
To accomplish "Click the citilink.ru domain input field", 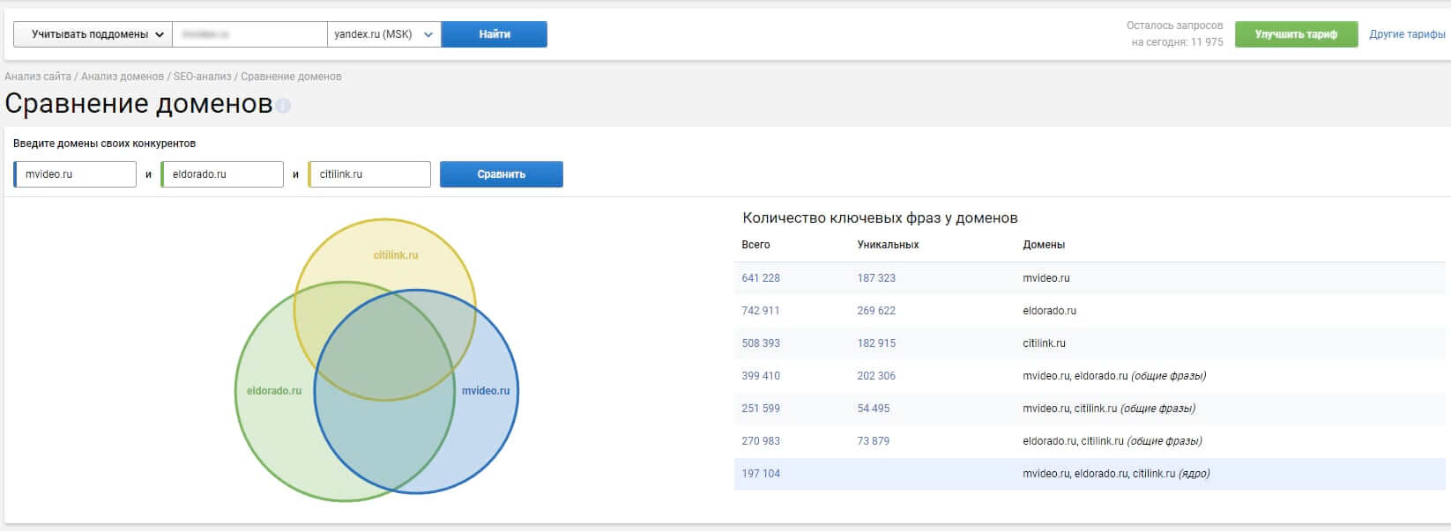I will point(369,174).
